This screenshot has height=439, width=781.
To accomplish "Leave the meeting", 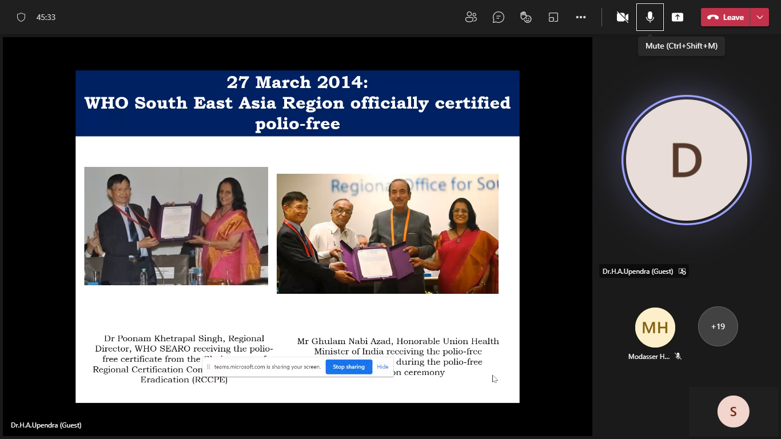I will click(x=726, y=17).
